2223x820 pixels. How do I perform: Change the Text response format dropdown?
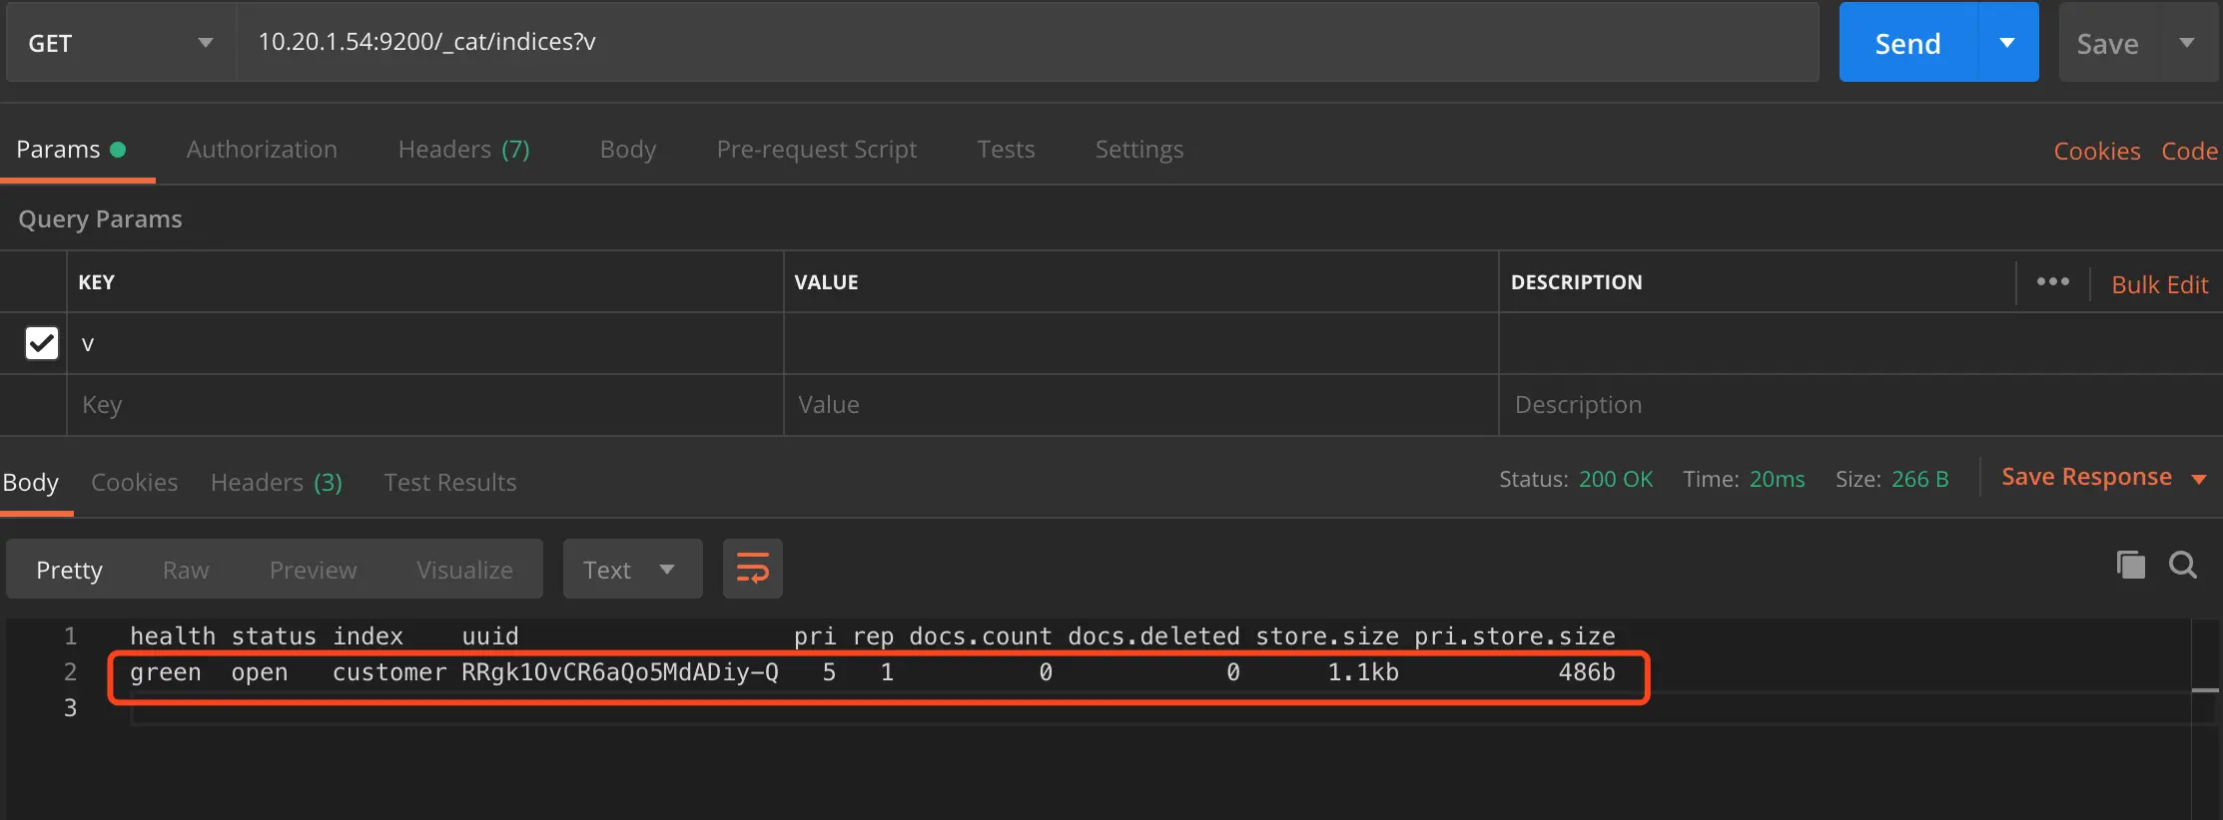click(x=632, y=569)
